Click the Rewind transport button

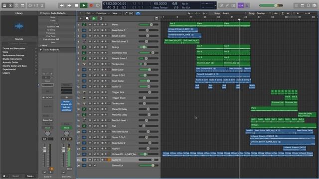click(x=62, y=5)
